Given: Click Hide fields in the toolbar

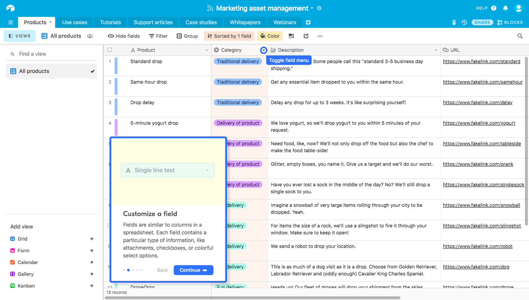Looking at the screenshot, I should 124,36.
